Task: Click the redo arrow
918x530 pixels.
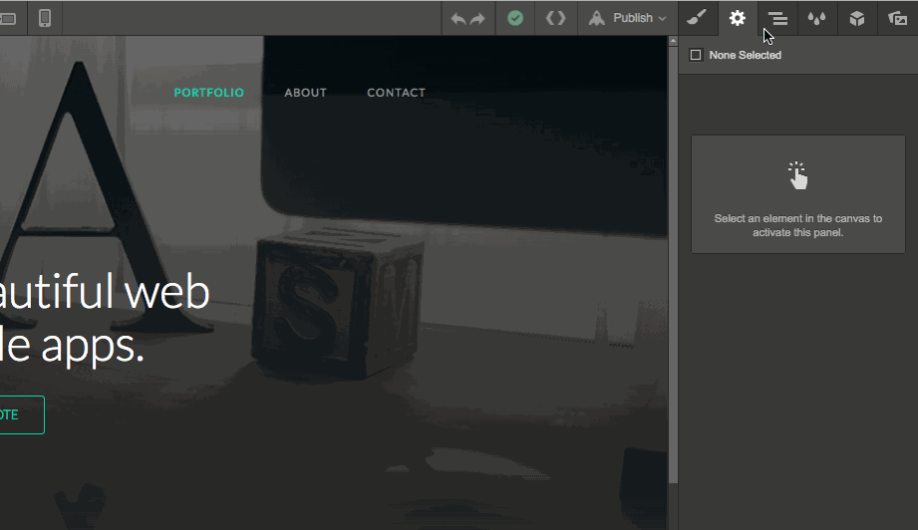Action: point(478,19)
